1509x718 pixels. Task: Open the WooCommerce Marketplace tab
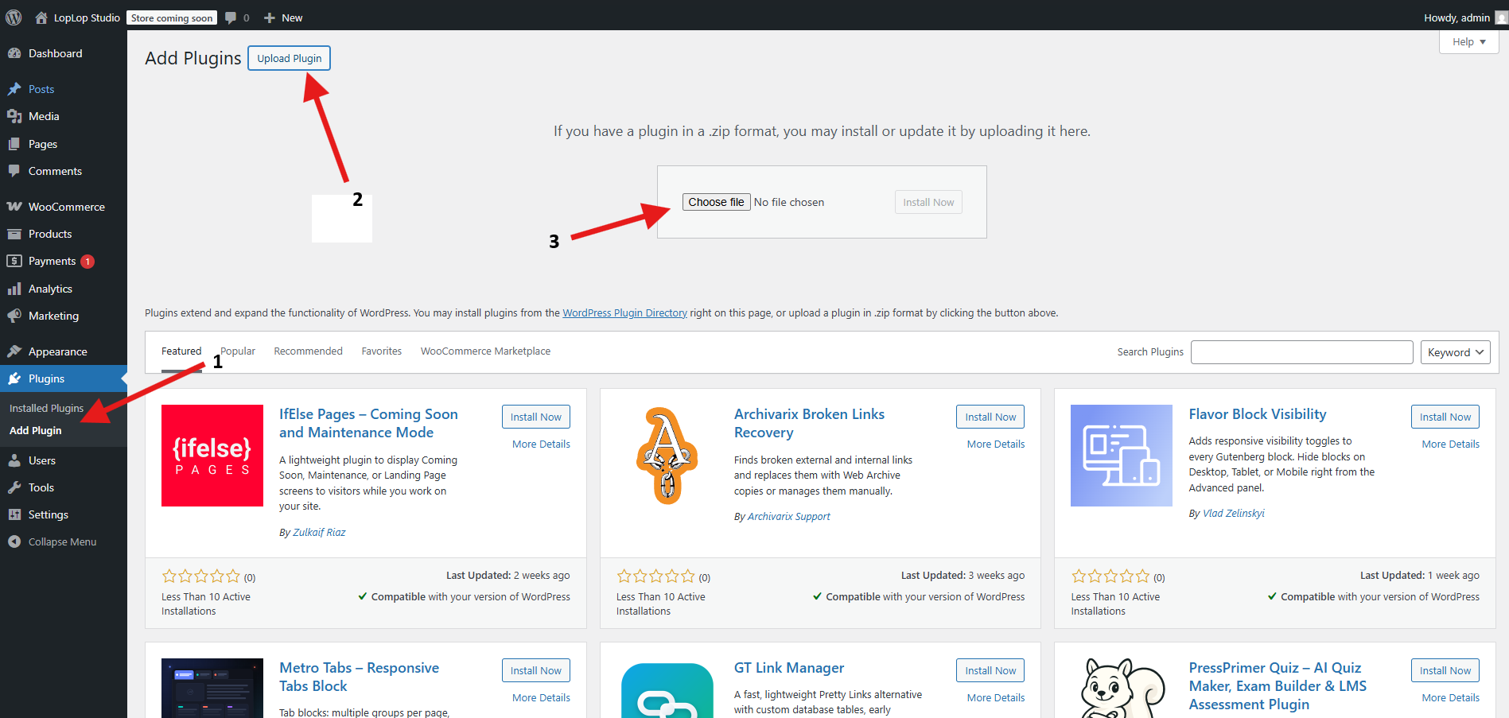(x=484, y=351)
